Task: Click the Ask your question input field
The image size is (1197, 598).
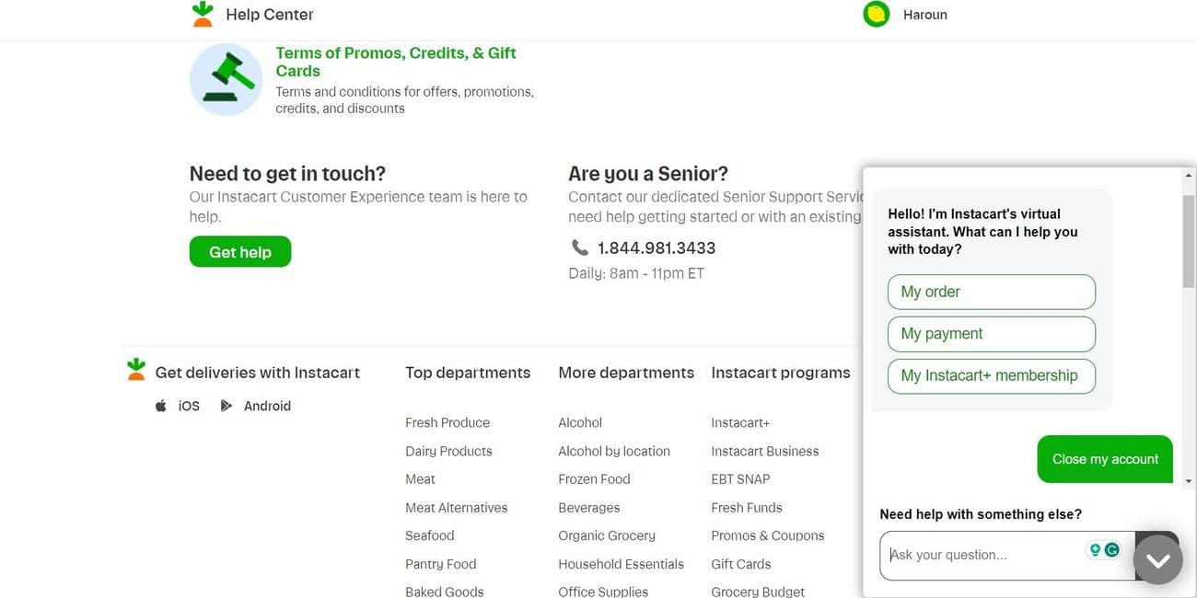Action: pyautogui.click(x=976, y=555)
